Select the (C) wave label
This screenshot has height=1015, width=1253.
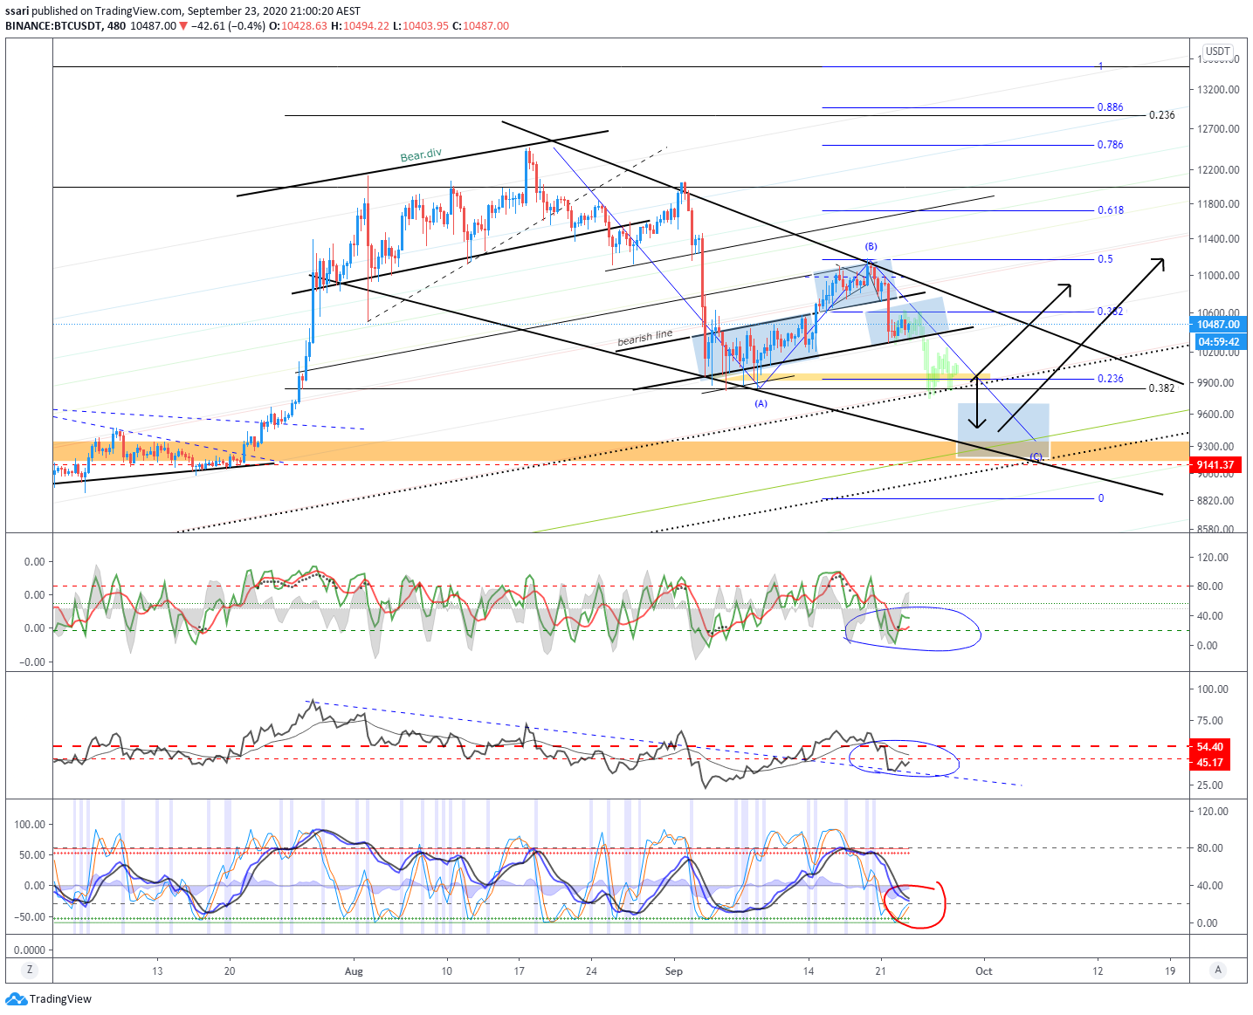[x=1036, y=456]
